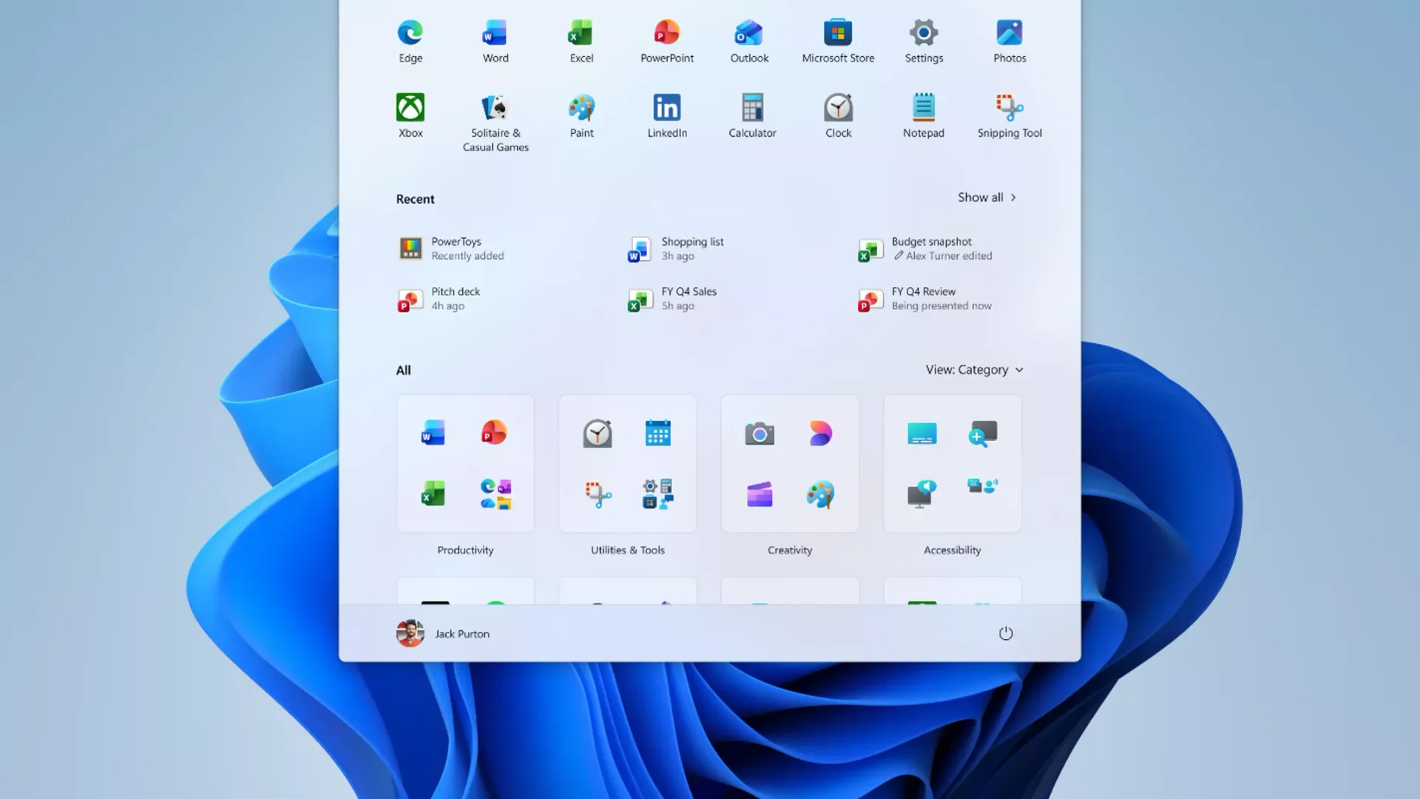
Task: Open the LinkedIn app
Action: (x=667, y=116)
